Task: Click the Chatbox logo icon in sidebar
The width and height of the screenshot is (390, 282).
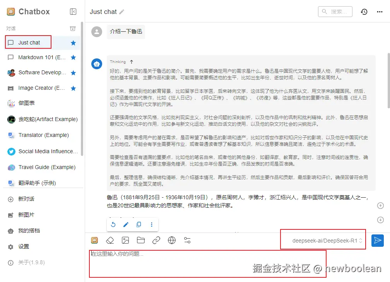Action: point(11,12)
